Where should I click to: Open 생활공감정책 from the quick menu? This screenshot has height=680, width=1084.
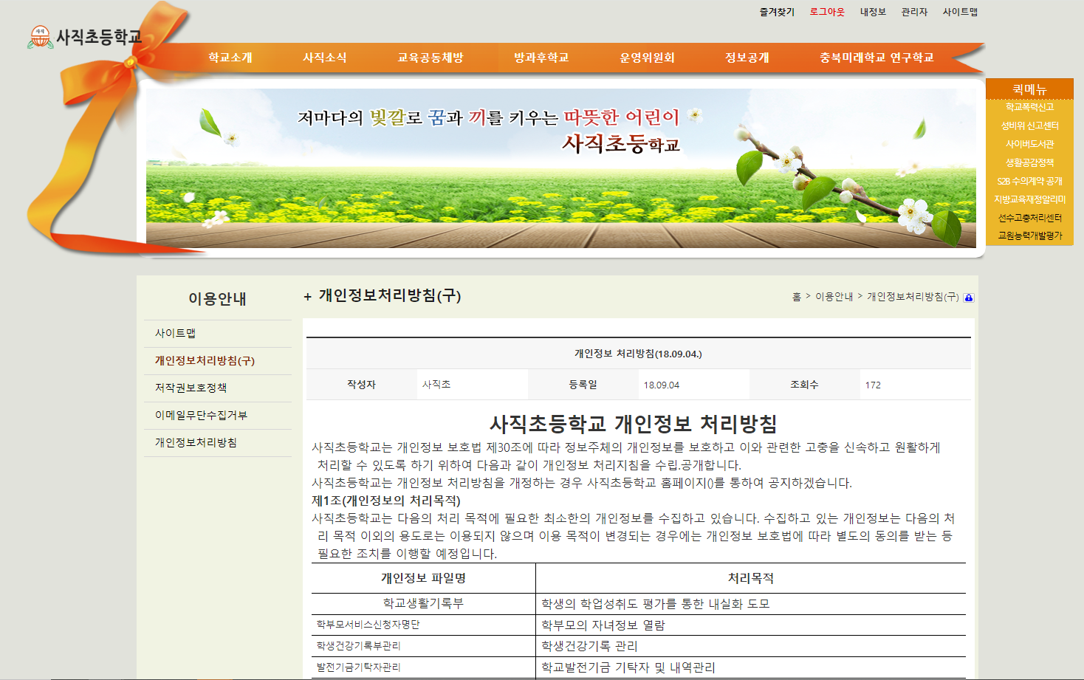tap(1029, 162)
